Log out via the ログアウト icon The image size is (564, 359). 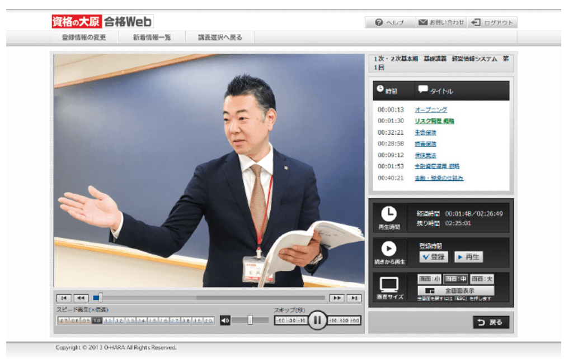click(494, 23)
